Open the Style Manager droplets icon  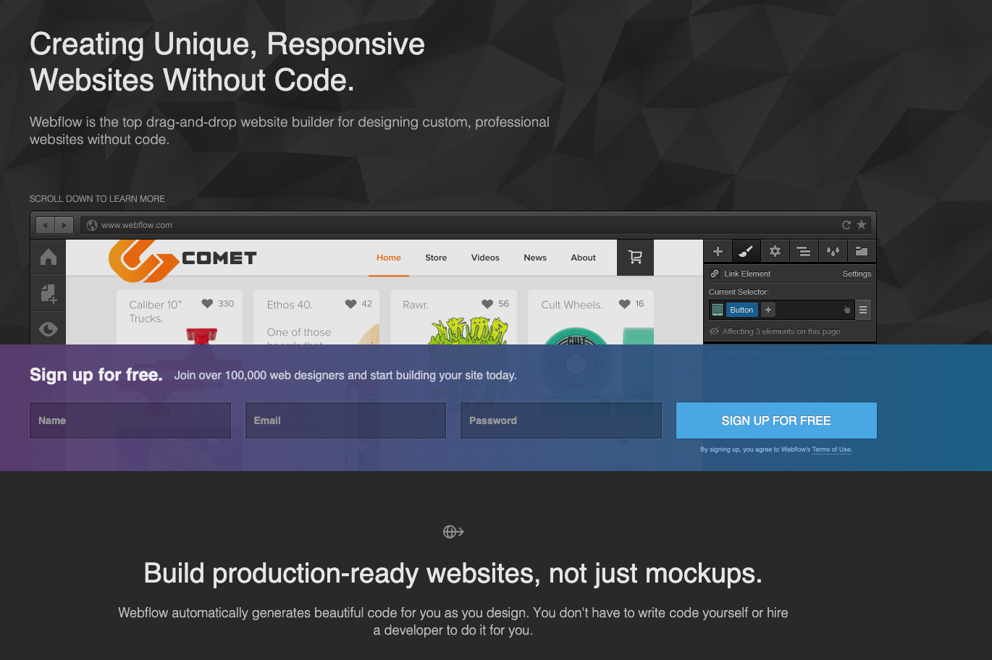click(x=833, y=250)
